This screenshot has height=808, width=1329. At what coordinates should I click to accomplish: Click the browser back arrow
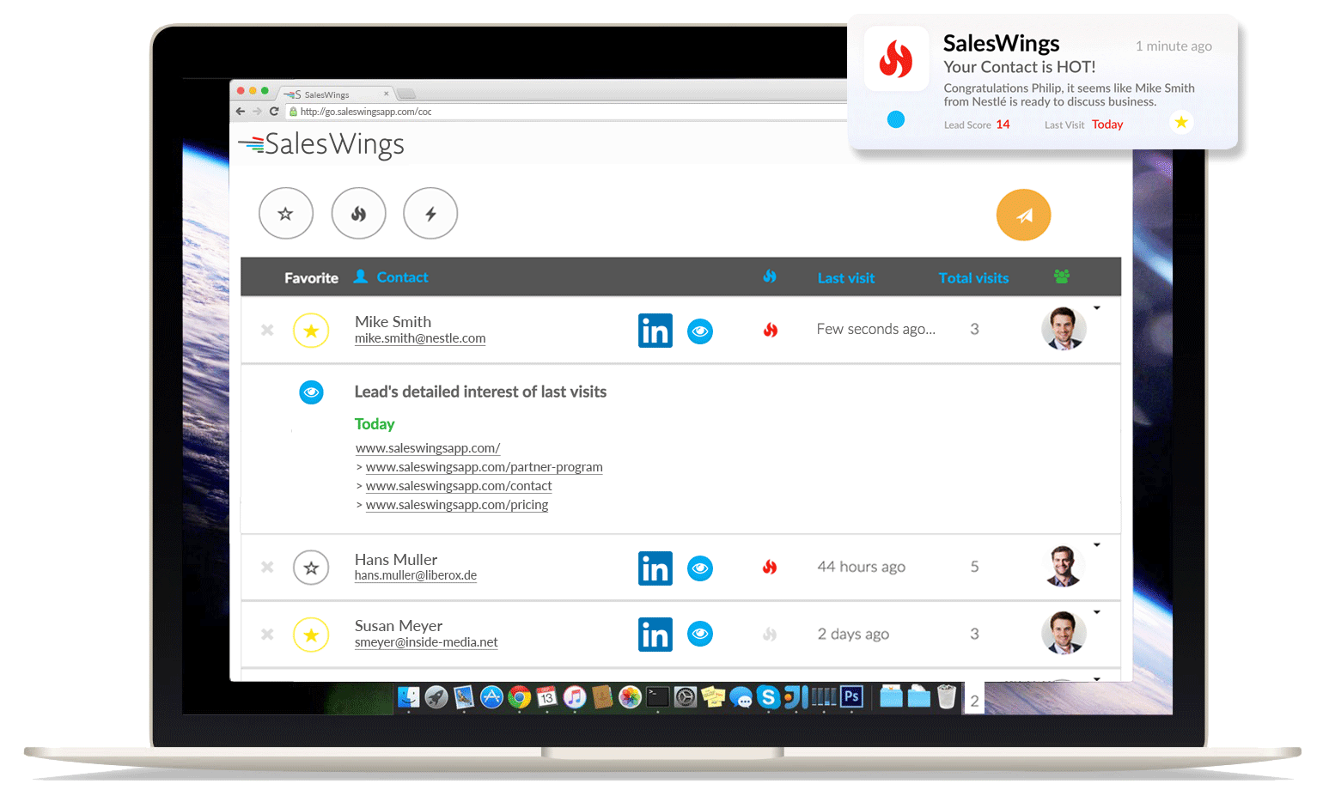coord(241,112)
